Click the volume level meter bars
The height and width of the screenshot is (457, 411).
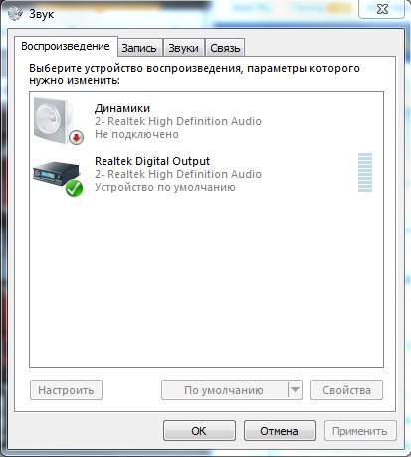[x=365, y=172]
